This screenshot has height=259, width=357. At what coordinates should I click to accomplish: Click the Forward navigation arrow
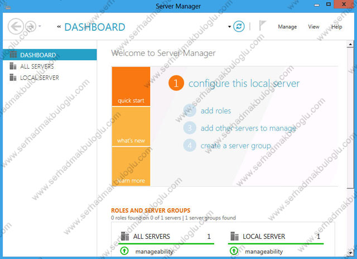(30, 26)
